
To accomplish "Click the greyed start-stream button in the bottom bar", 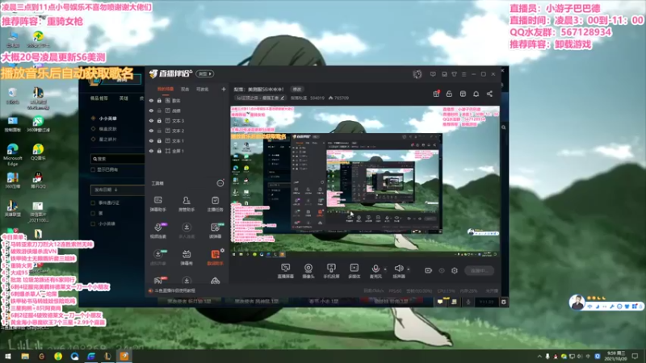I will [480, 270].
